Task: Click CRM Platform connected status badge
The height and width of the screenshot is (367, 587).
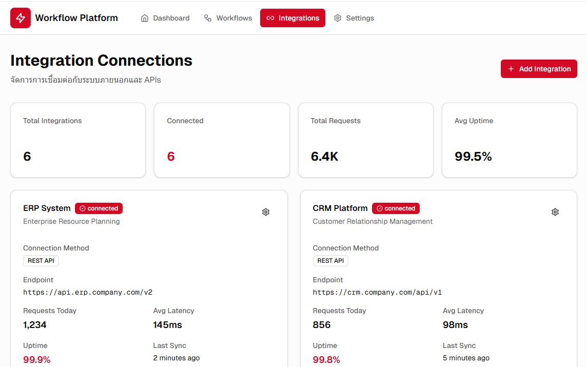Action: click(396, 208)
